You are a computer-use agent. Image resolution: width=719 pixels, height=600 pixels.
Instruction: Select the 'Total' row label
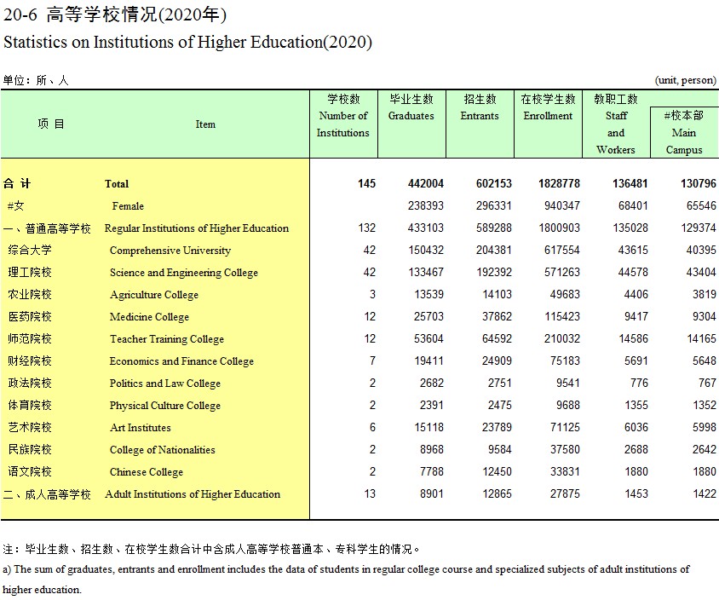coord(117,184)
